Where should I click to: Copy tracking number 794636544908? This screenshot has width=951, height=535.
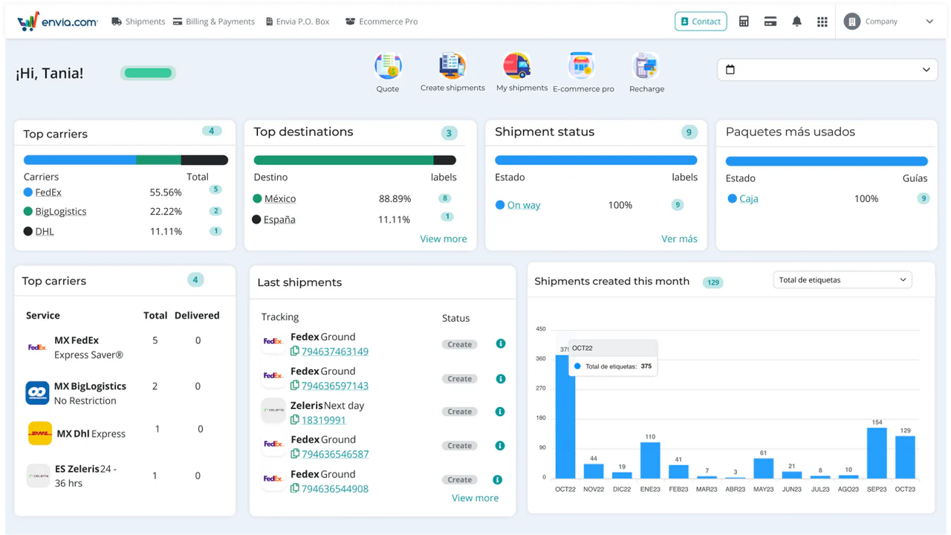[295, 488]
